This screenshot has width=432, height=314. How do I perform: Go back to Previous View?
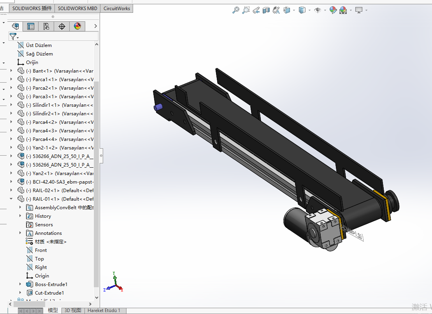(x=256, y=10)
